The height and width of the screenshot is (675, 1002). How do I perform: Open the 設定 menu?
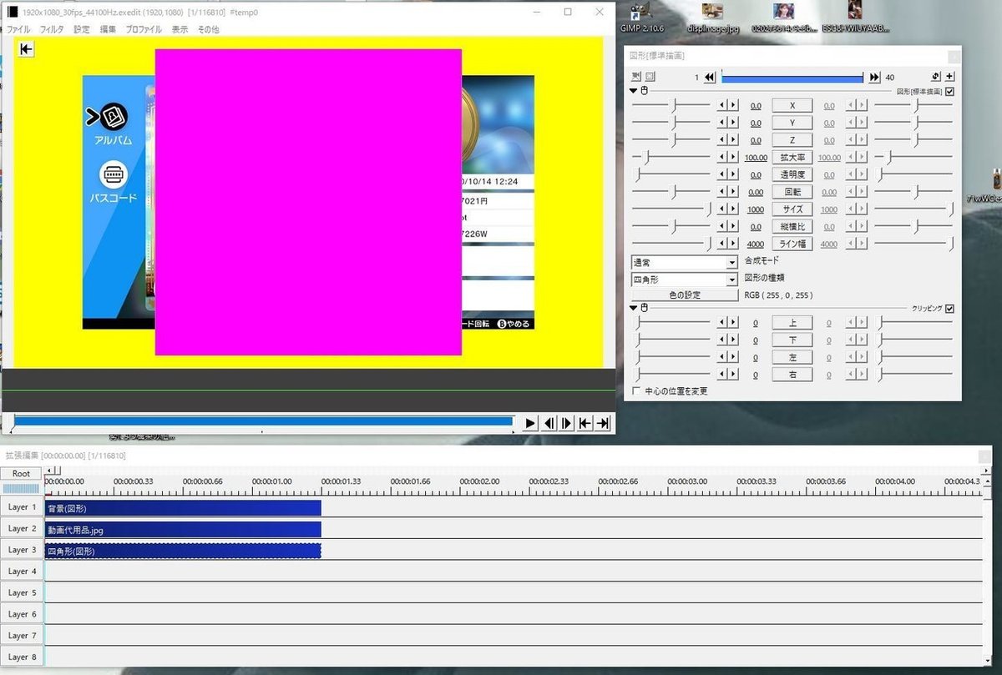[82, 29]
